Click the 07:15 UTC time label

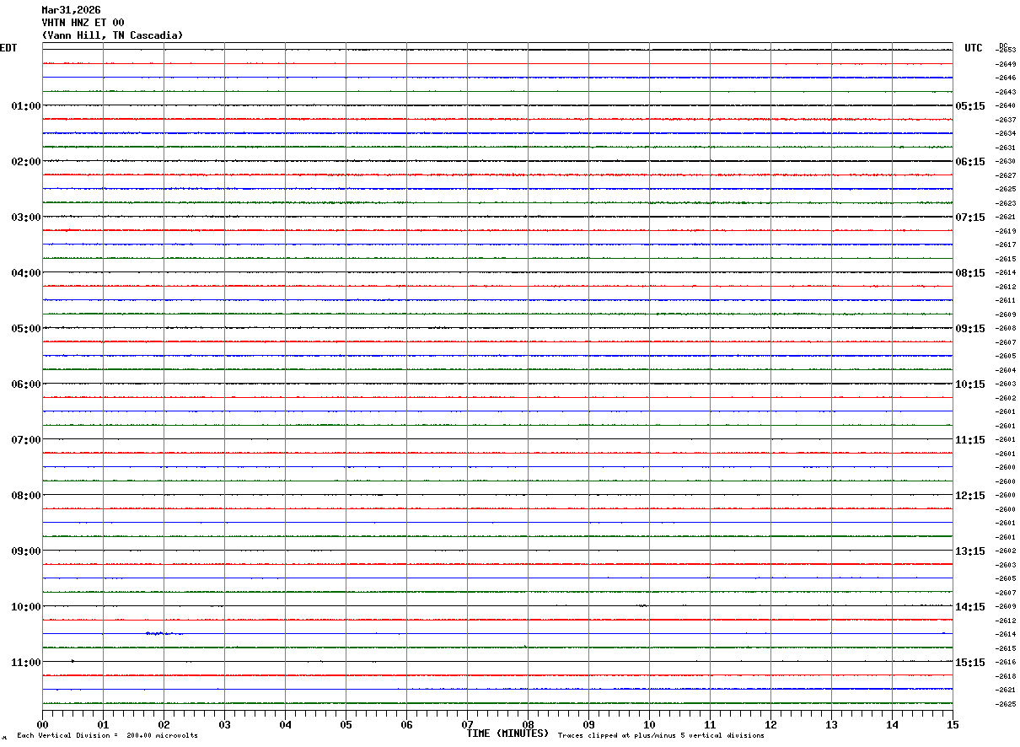[x=969, y=218]
